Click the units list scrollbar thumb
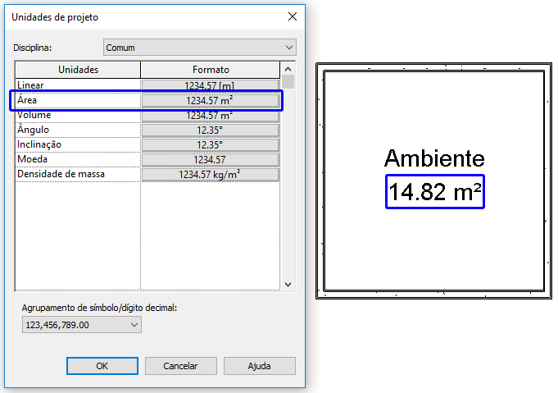This screenshot has height=393, width=558. tap(288, 81)
